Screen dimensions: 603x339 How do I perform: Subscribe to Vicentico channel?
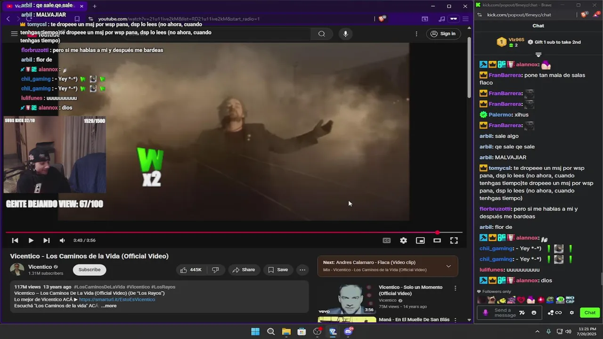90,270
